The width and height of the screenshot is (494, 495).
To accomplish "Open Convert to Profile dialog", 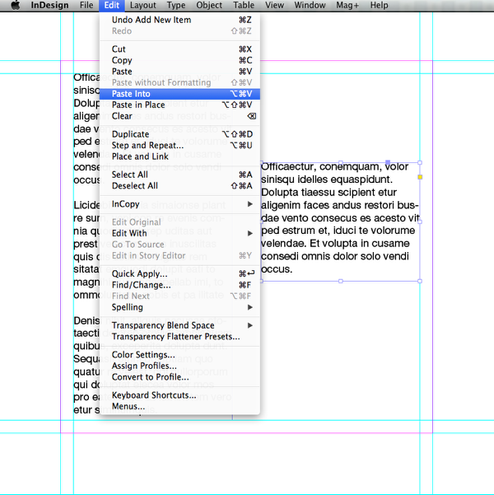I will (x=179, y=377).
